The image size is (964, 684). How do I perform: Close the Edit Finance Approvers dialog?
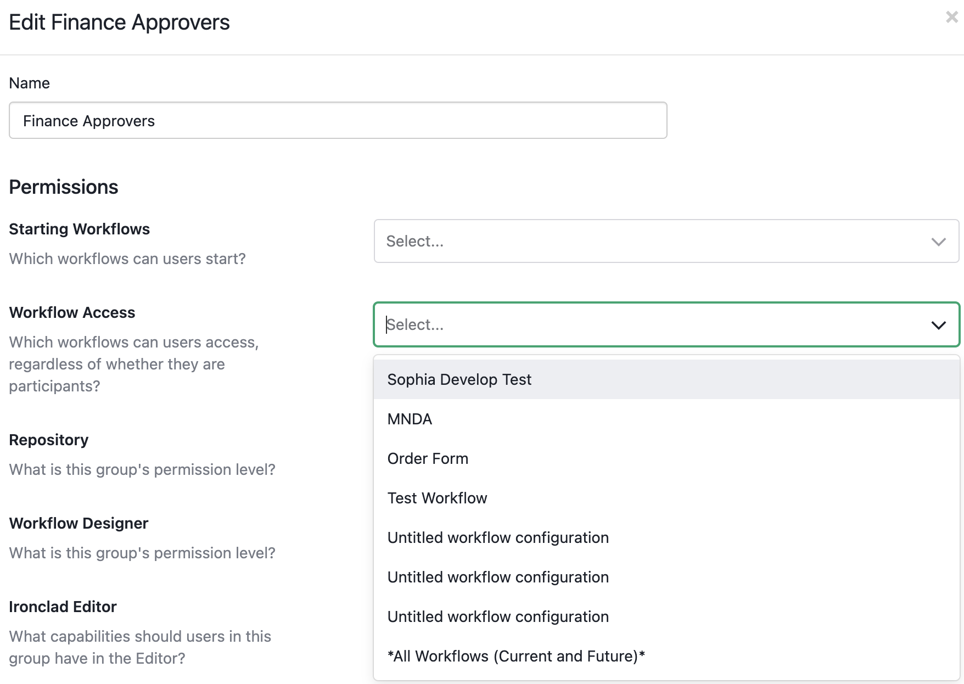tap(952, 18)
